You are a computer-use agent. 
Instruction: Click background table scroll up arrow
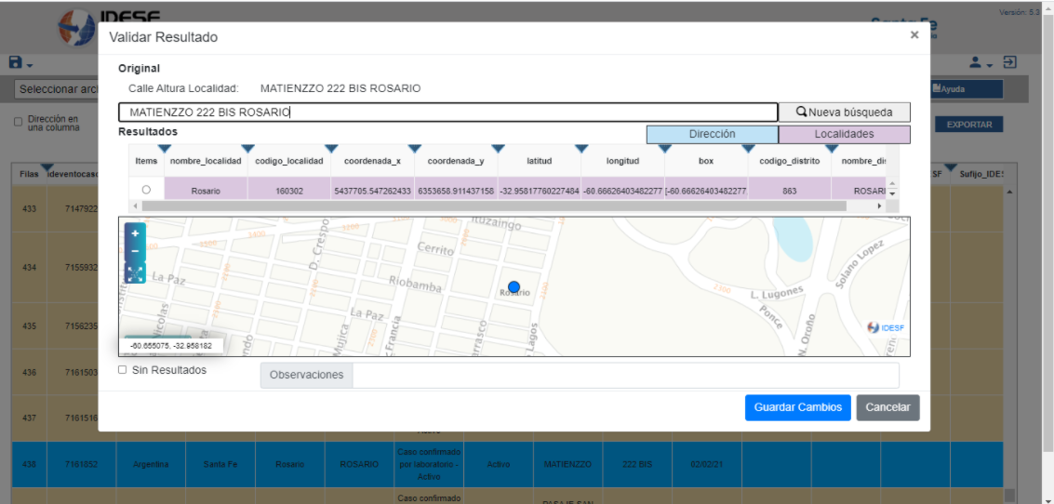(x=1009, y=192)
